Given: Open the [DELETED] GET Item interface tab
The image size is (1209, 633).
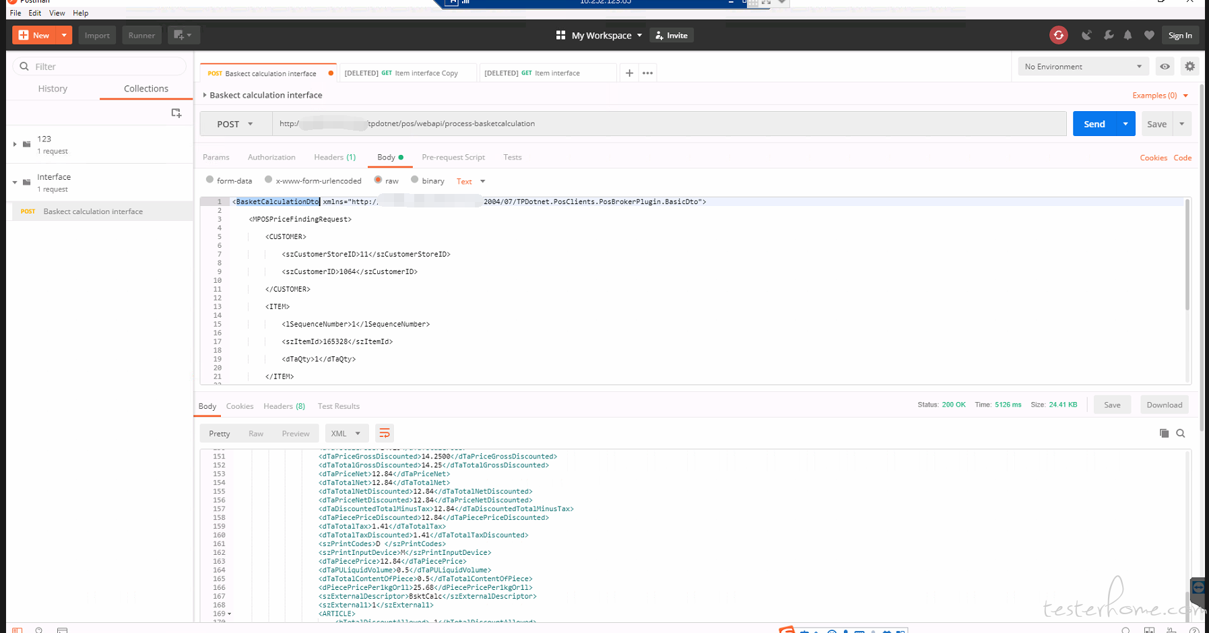Looking at the screenshot, I should pyautogui.click(x=547, y=73).
